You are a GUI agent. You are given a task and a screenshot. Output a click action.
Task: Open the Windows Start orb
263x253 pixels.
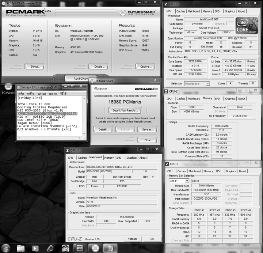pyautogui.click(x=6, y=248)
